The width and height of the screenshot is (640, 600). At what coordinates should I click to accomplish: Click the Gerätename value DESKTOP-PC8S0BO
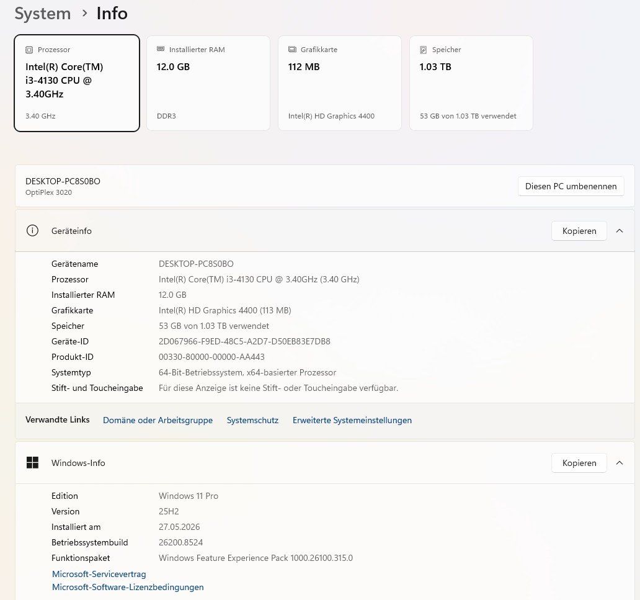tap(196, 264)
